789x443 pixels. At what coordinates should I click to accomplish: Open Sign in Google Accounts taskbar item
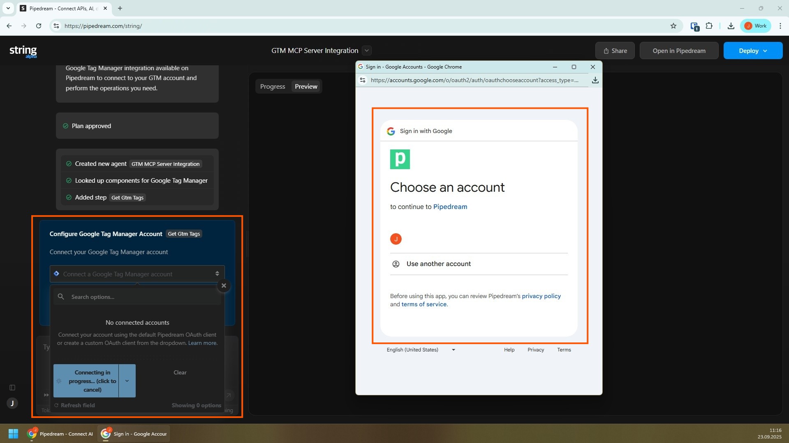pyautogui.click(x=134, y=434)
